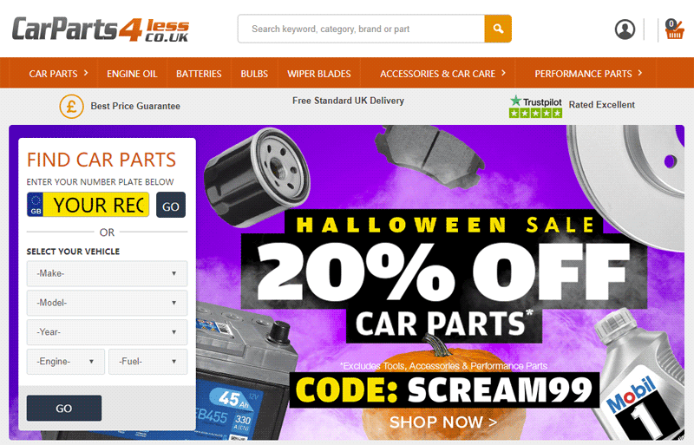Expand the Performance Parts menu chevron
This screenshot has width=694, height=445.
[640, 73]
